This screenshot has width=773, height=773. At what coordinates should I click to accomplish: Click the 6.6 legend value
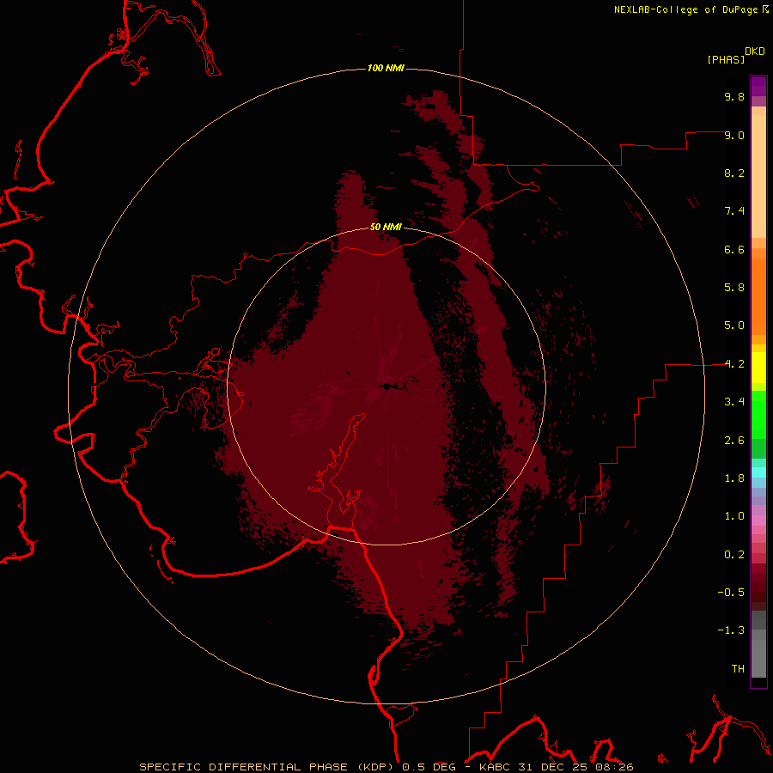(734, 249)
